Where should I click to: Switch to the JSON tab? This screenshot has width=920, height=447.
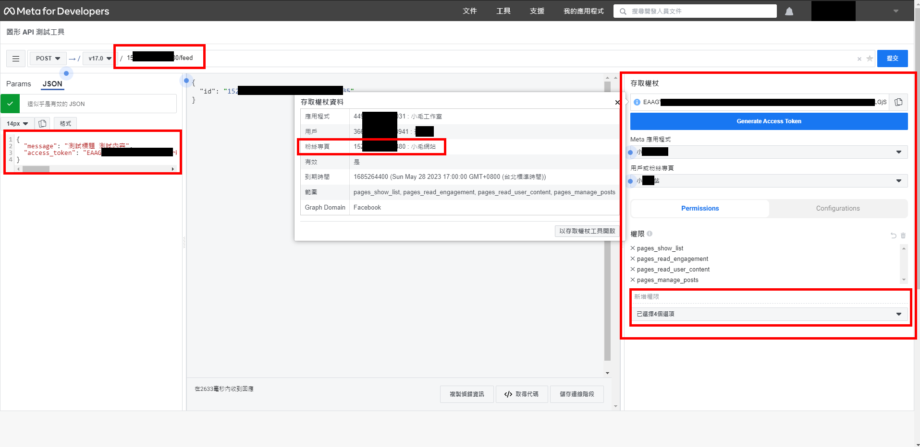(52, 84)
